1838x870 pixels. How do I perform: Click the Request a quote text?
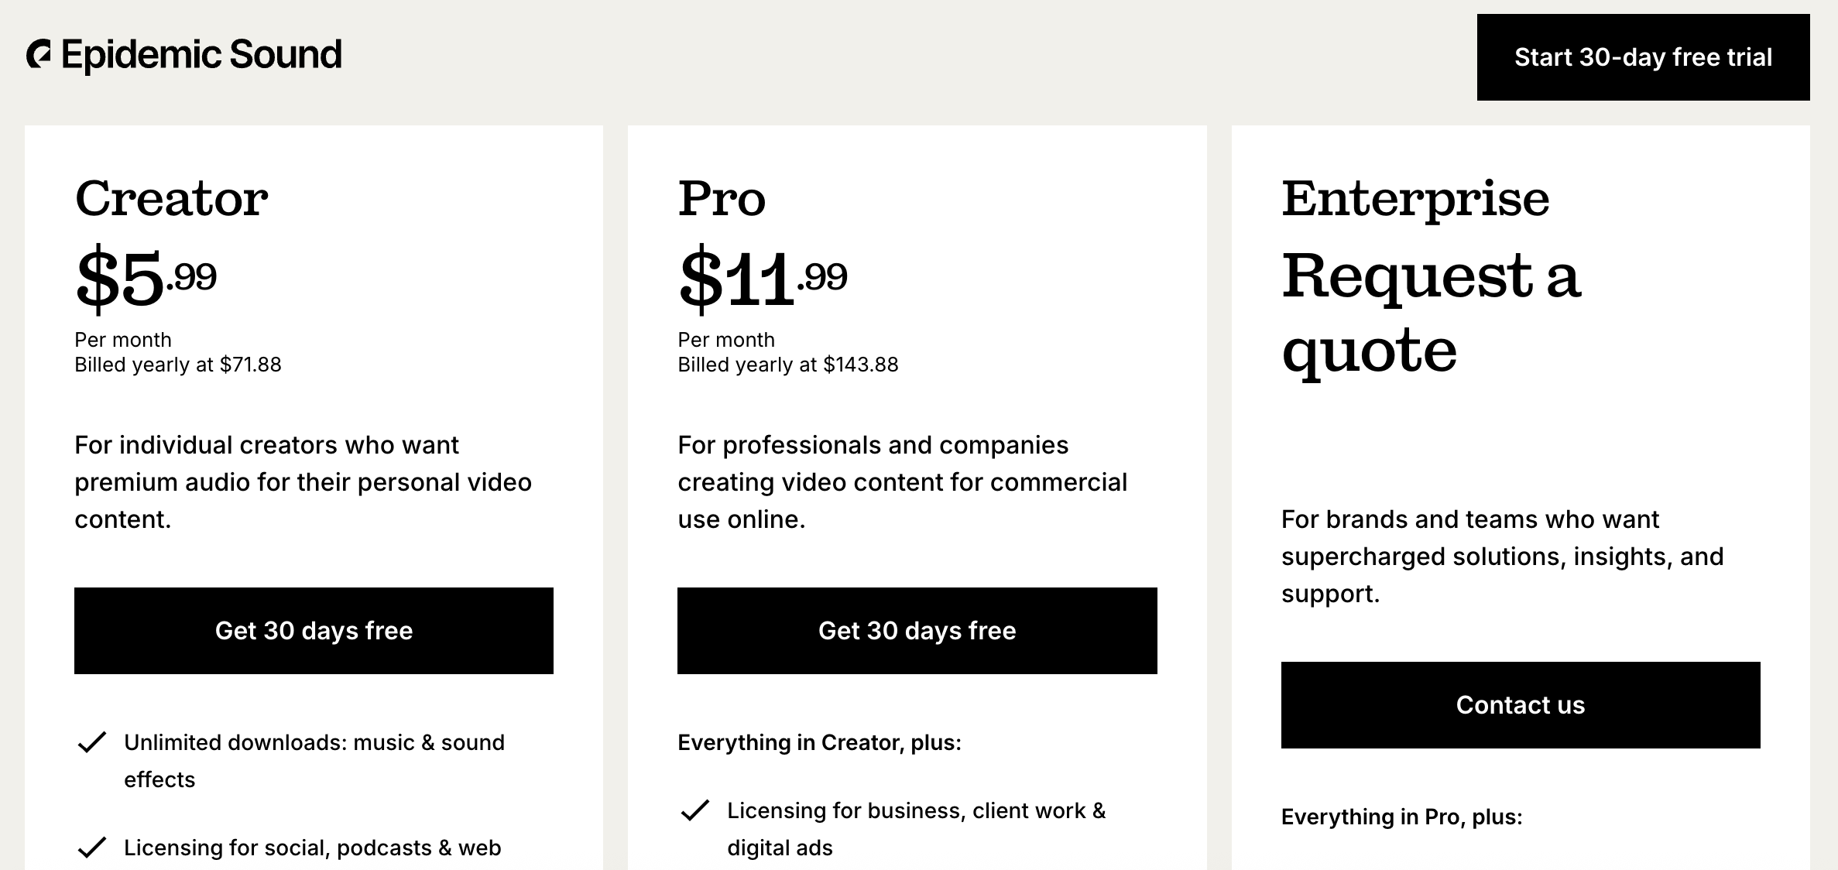point(1431,312)
